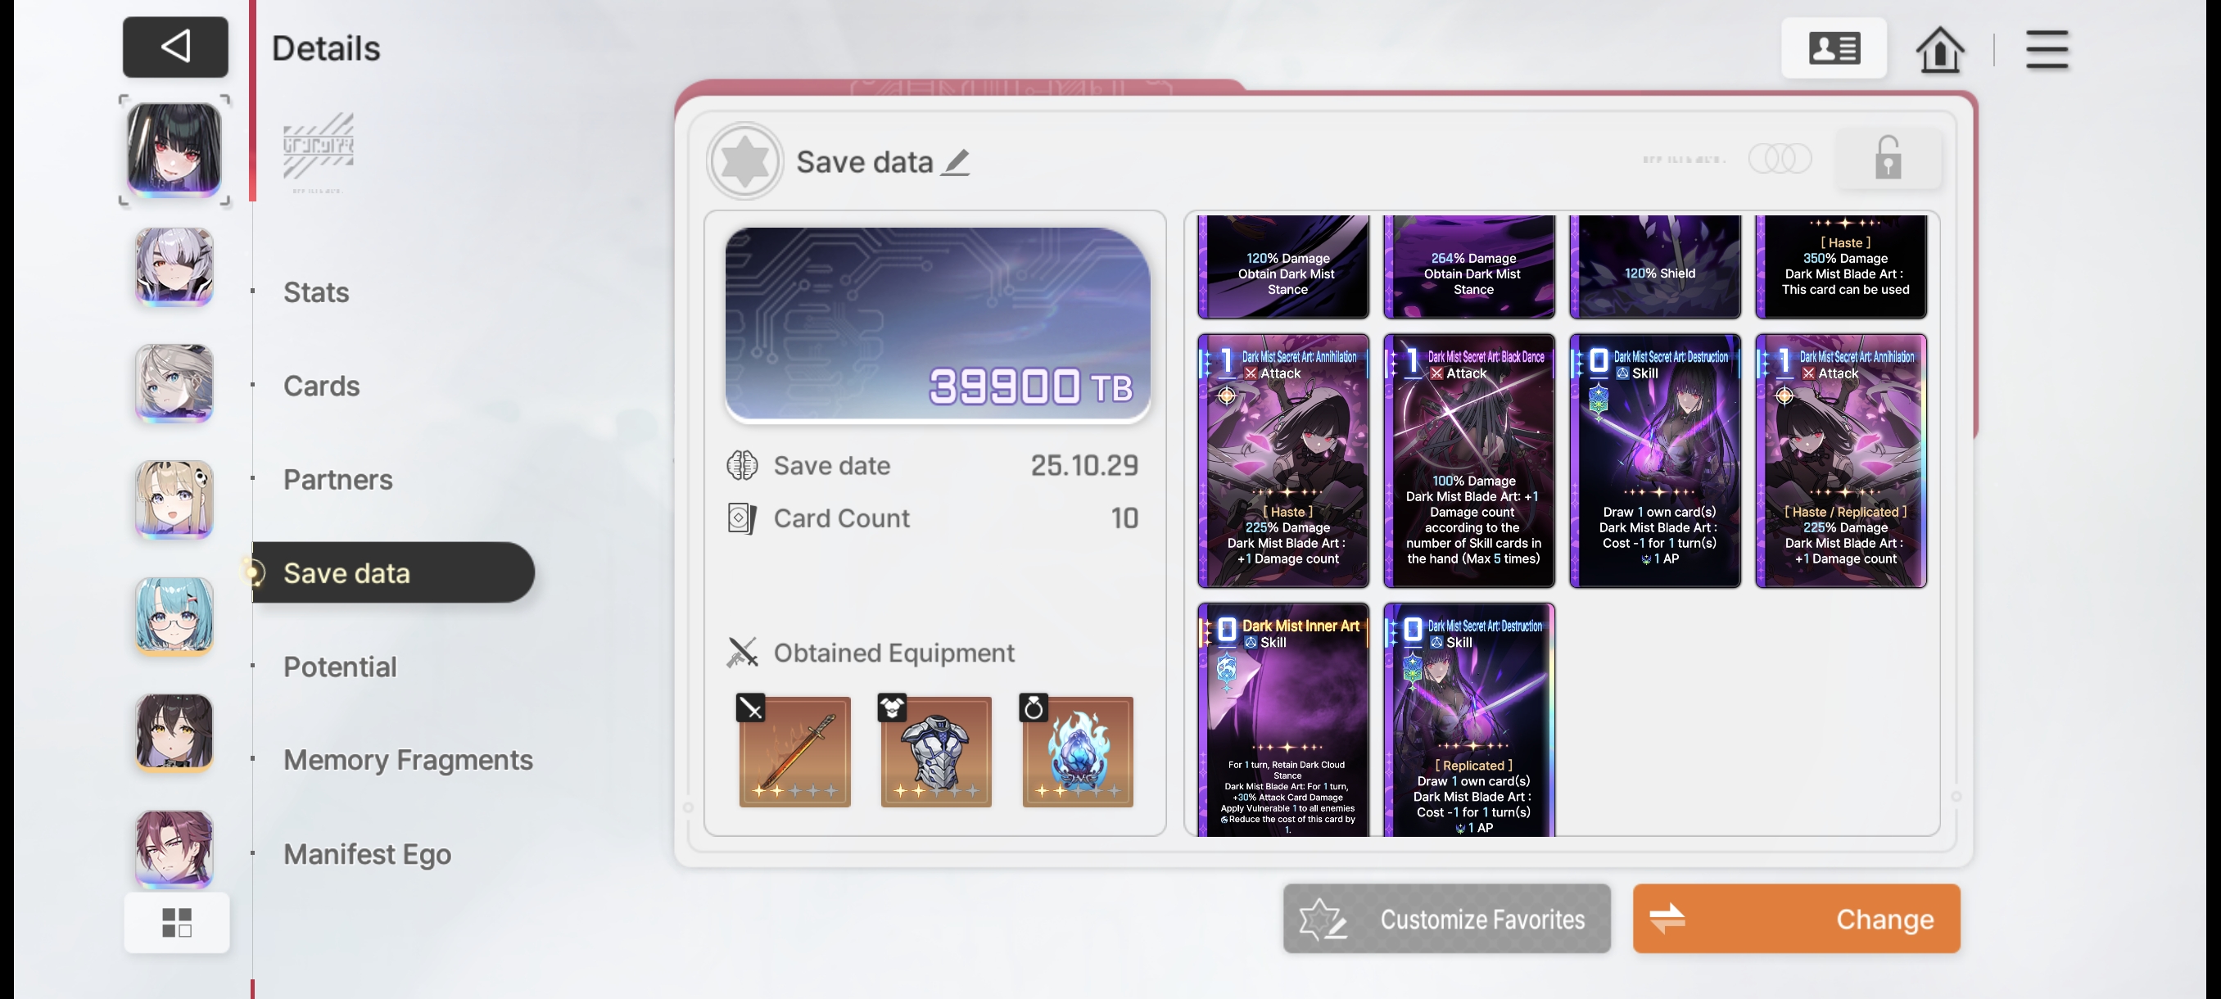The width and height of the screenshot is (2221, 999).
Task: Open the profile card icon
Action: point(1834,48)
